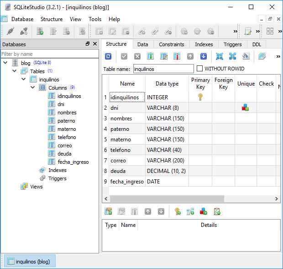Click the Primary Key column header
Viewport: 283px width, 269px height.
coord(200,84)
